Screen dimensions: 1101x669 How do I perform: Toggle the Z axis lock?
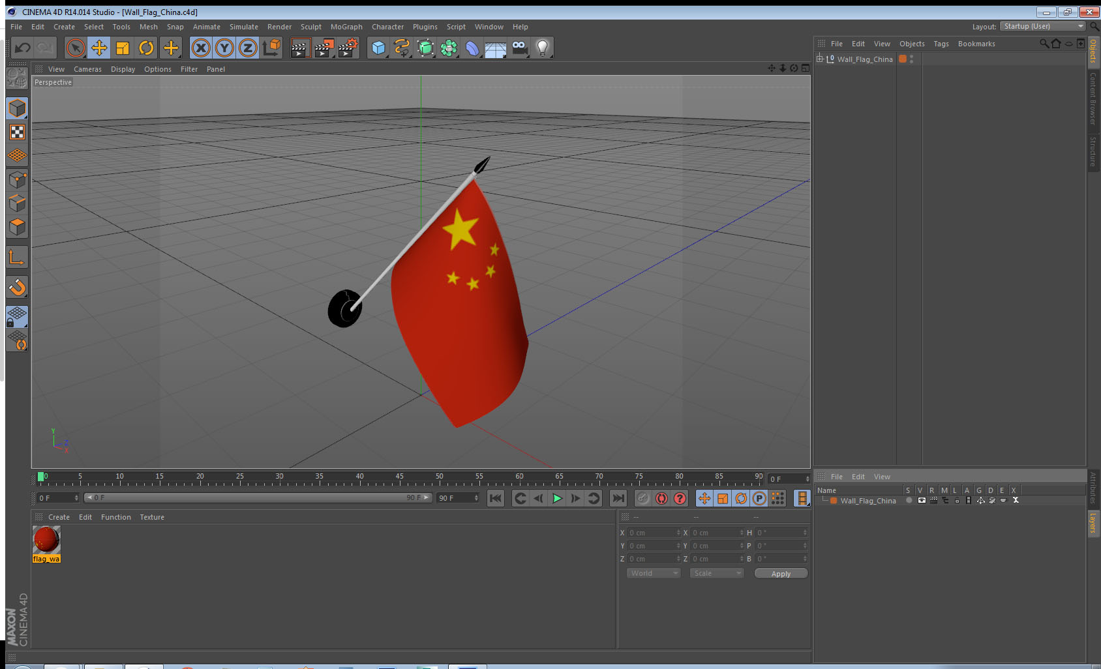coord(248,48)
